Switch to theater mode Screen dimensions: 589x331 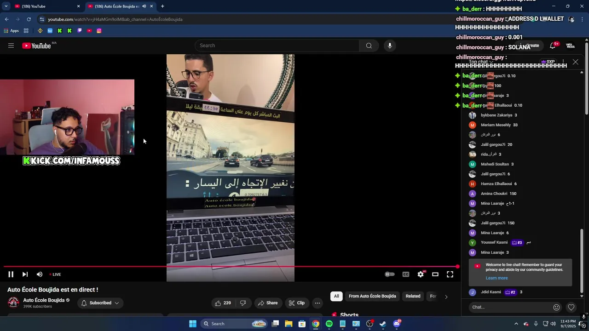tap(435, 274)
